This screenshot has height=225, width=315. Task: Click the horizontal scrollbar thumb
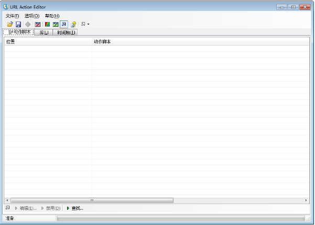point(92,200)
